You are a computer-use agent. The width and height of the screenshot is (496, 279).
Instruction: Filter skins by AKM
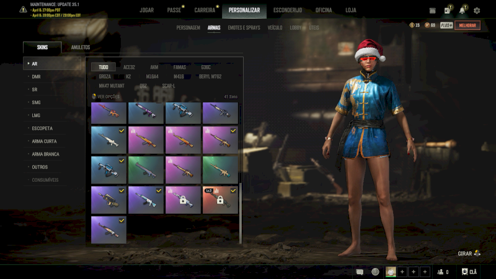point(154,67)
